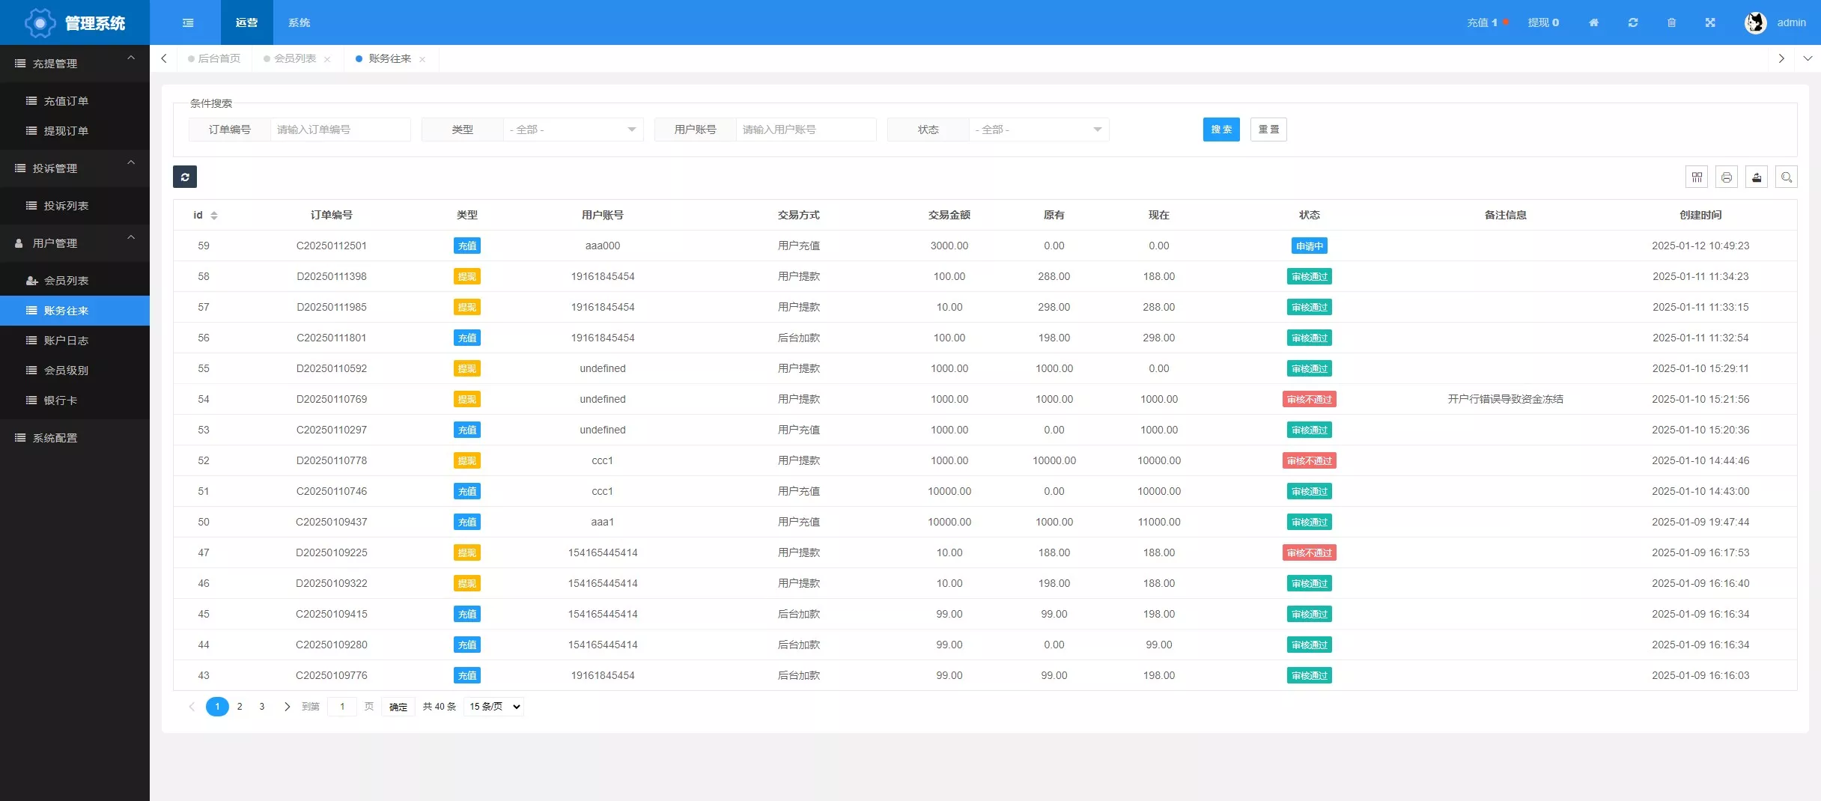The image size is (1821, 801).
Task: Click the home icon in top bar
Action: pyautogui.click(x=1593, y=22)
